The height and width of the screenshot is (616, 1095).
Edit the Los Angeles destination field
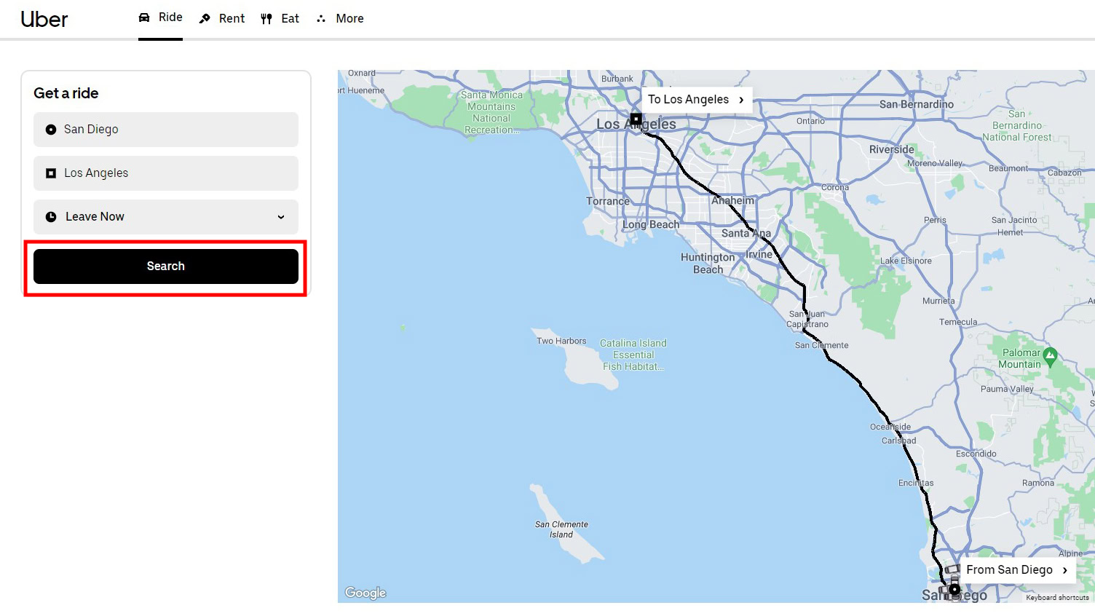pyautogui.click(x=166, y=173)
